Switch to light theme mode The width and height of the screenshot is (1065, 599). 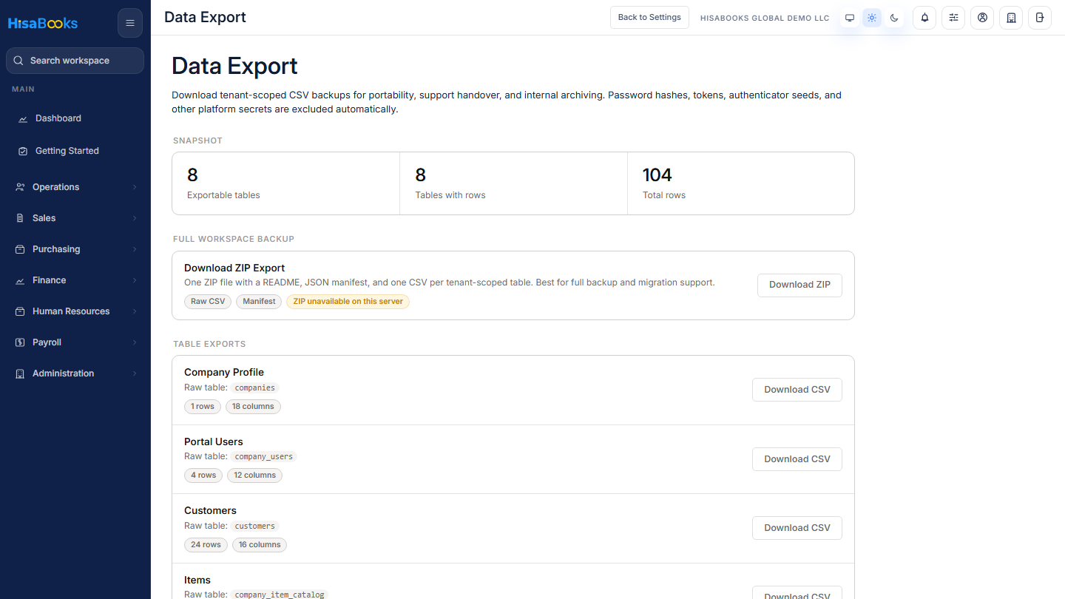click(872, 18)
